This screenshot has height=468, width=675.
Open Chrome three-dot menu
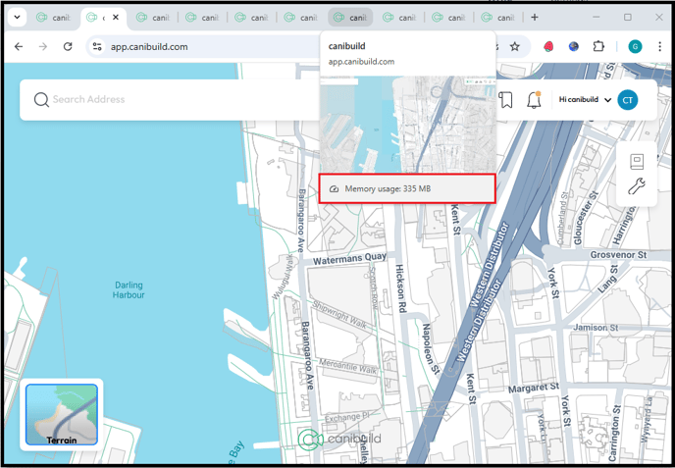click(659, 46)
